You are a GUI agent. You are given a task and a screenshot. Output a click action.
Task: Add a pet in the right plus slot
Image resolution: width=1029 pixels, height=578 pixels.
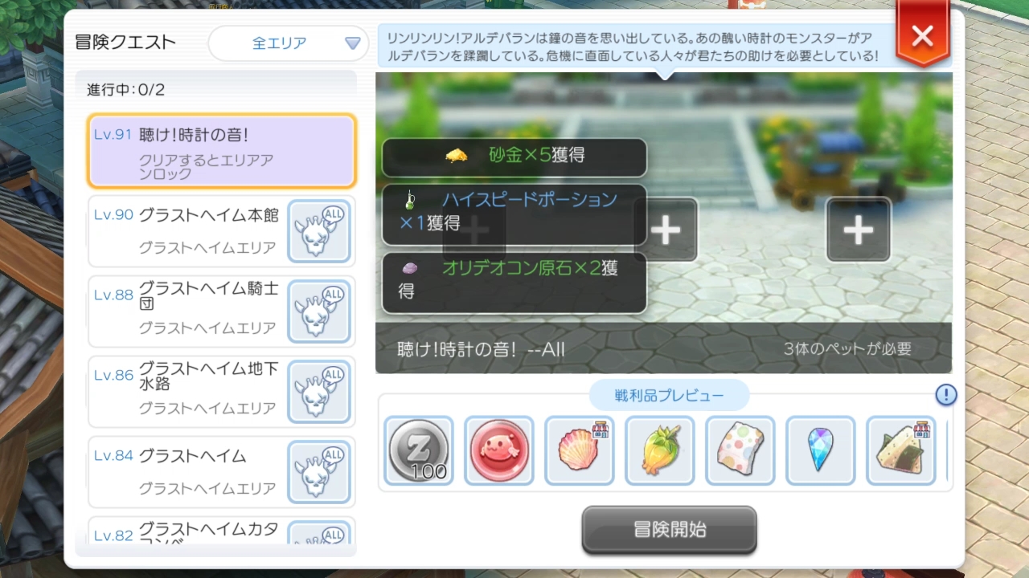point(859,230)
